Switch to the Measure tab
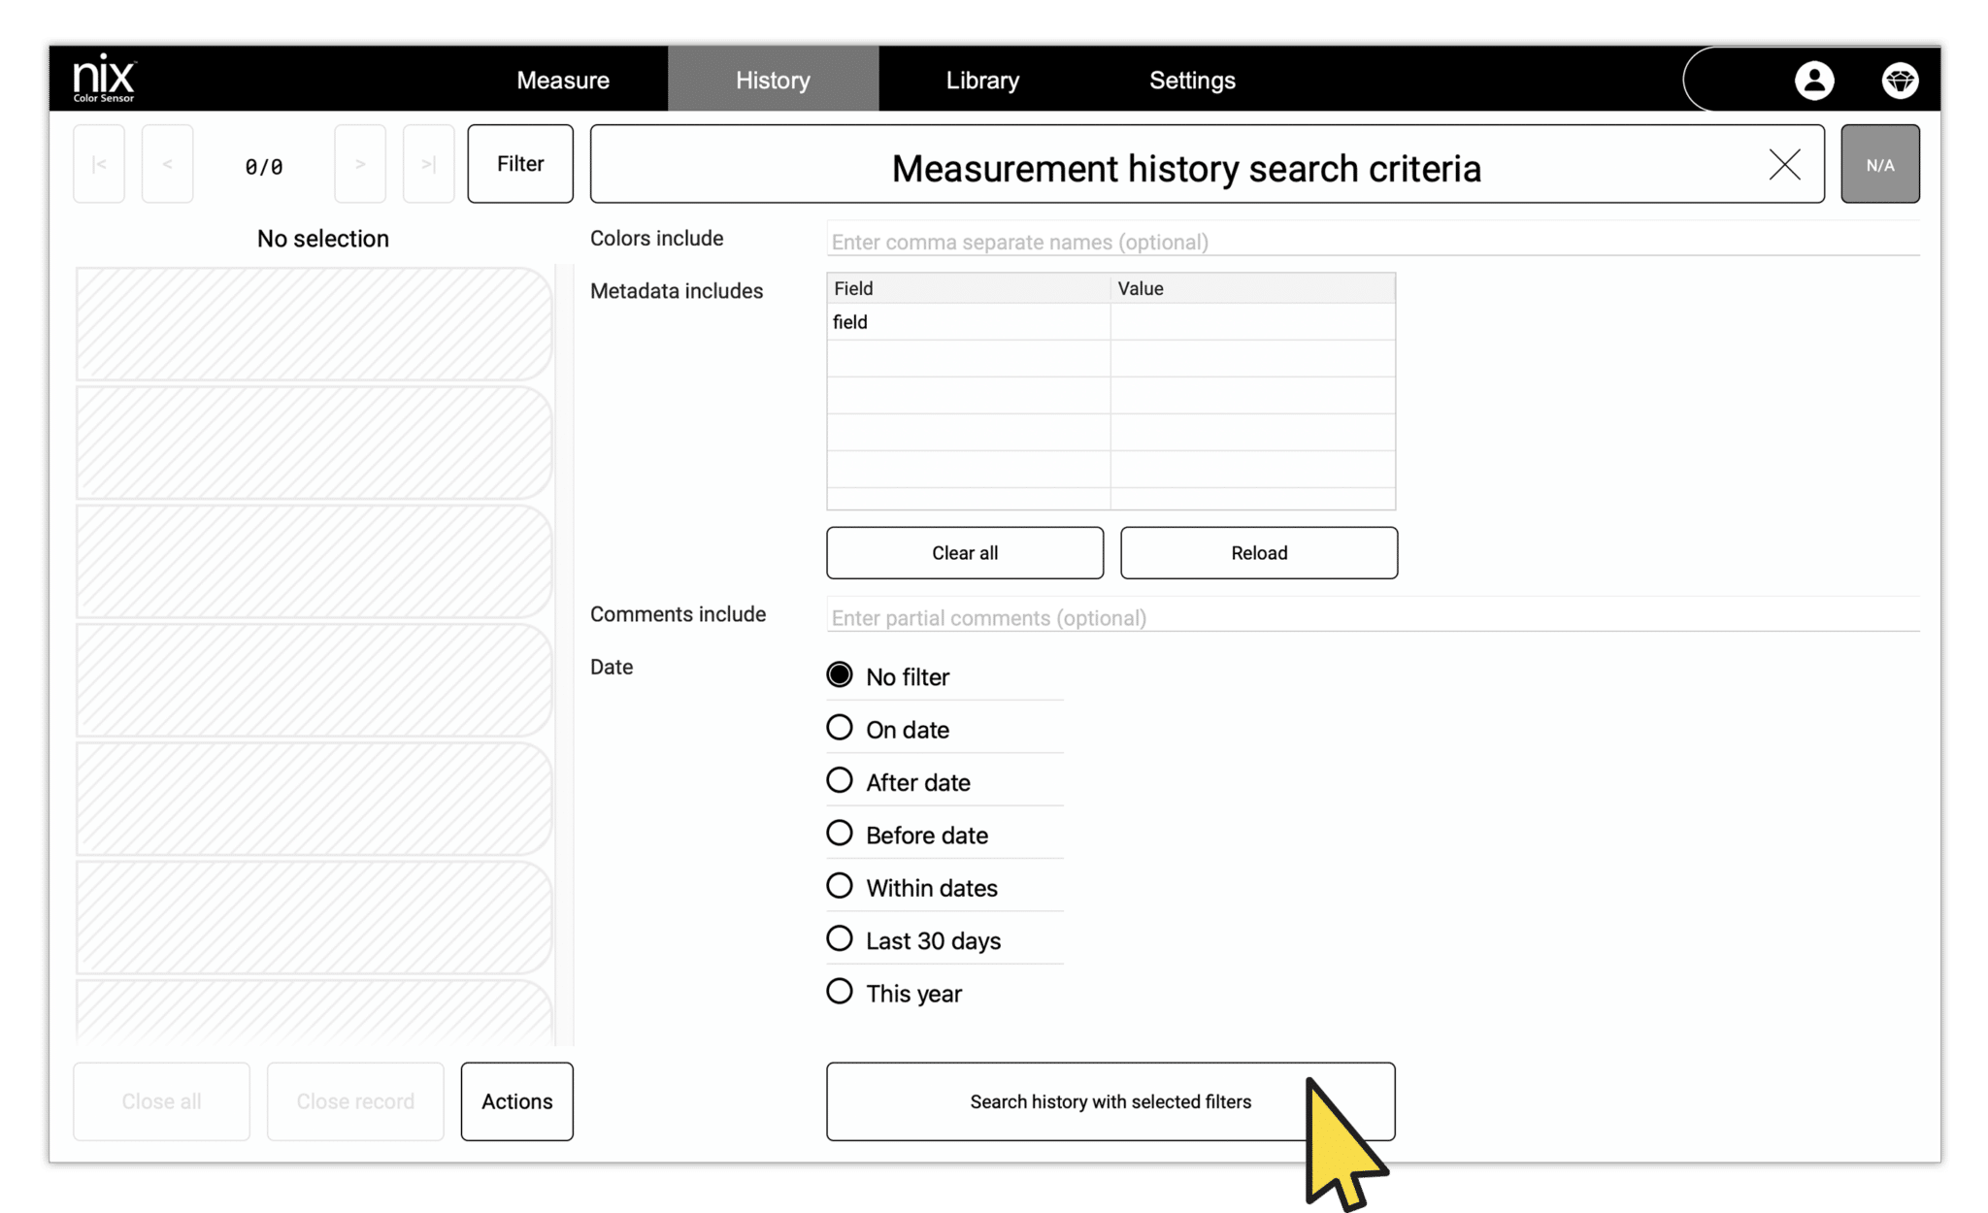The width and height of the screenshot is (1988, 1213). coord(563,81)
